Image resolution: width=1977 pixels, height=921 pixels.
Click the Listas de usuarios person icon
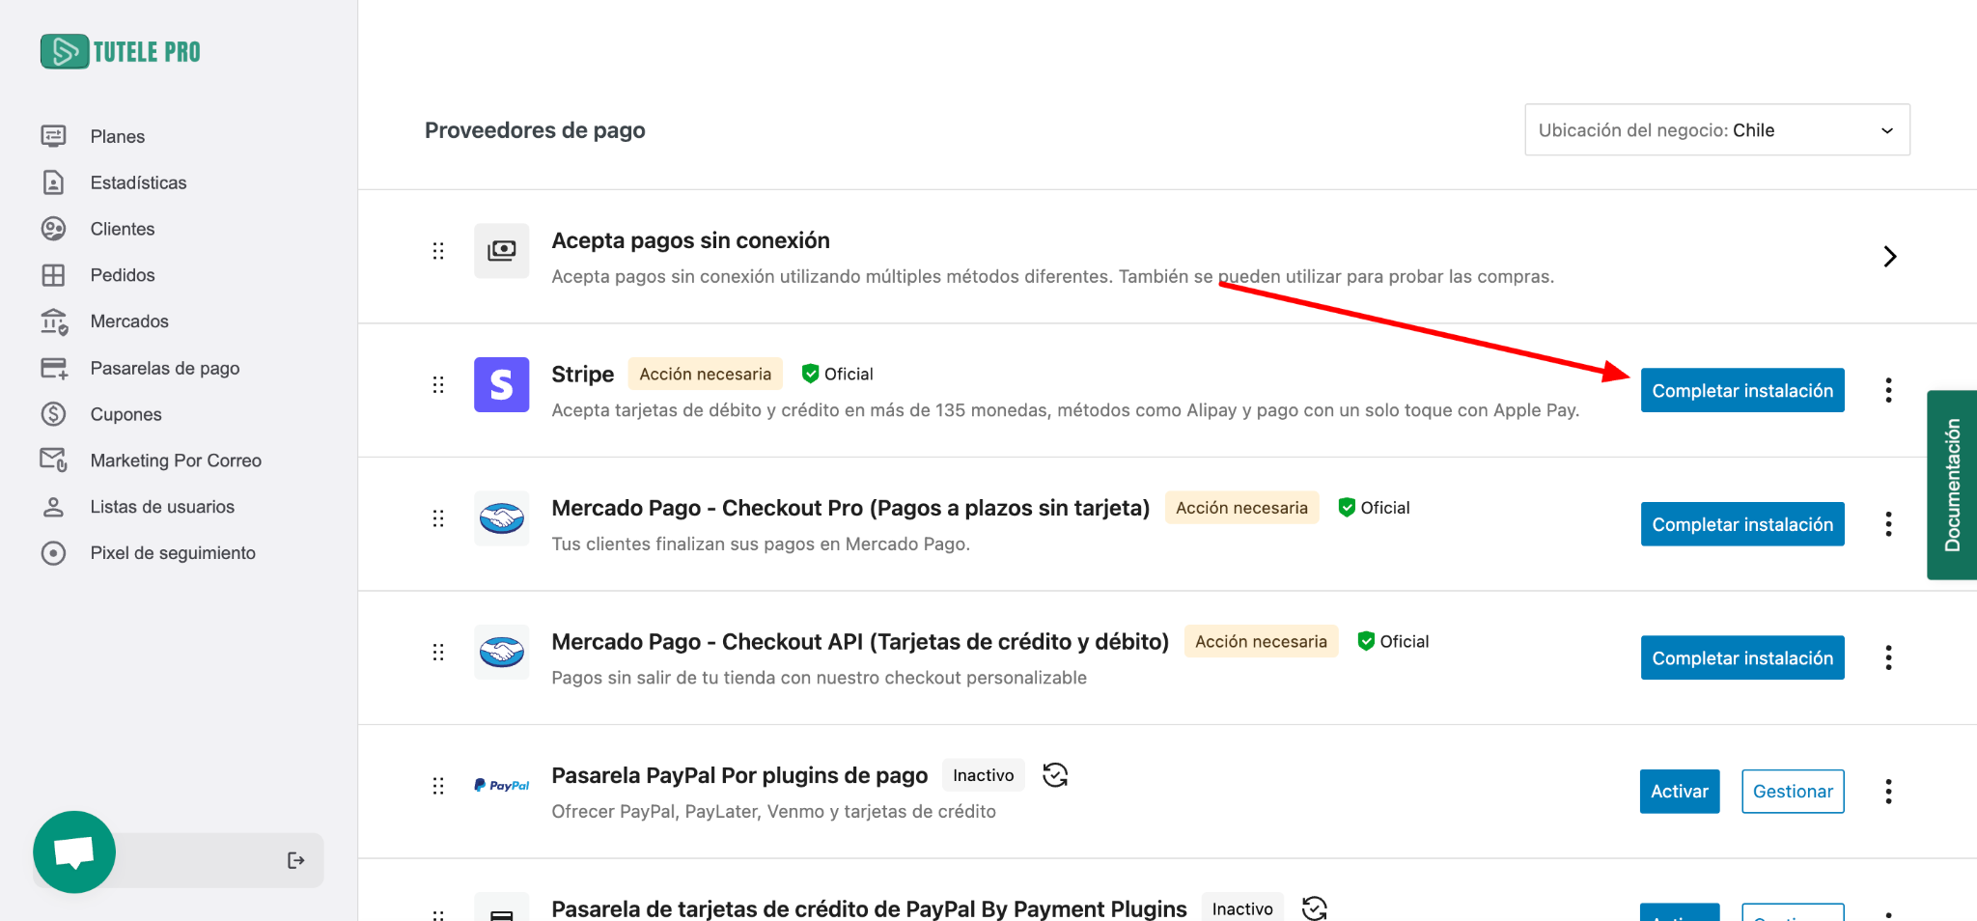pos(54,507)
